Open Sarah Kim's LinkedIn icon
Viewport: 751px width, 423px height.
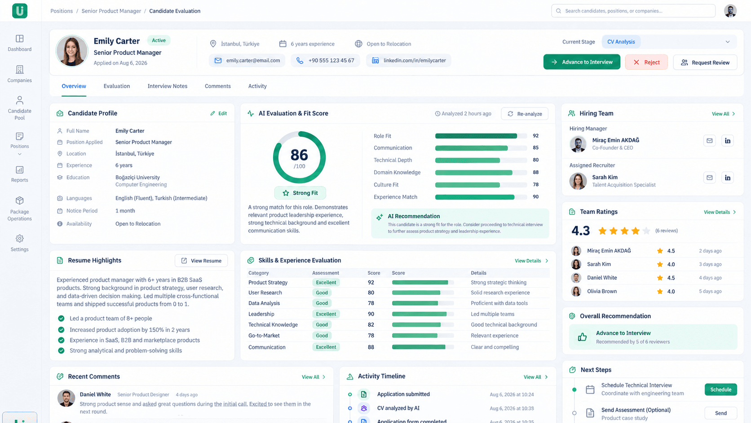point(728,178)
